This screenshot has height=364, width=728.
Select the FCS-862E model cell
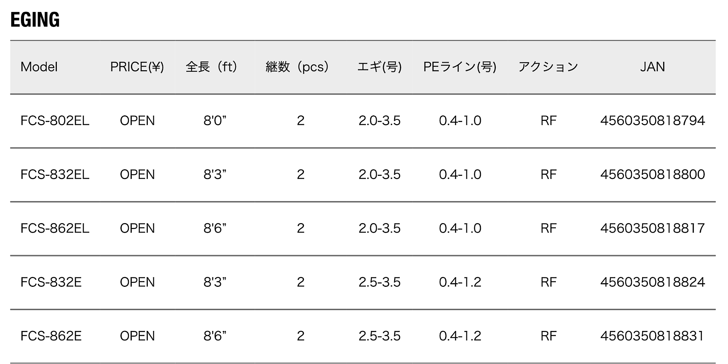coord(51,336)
